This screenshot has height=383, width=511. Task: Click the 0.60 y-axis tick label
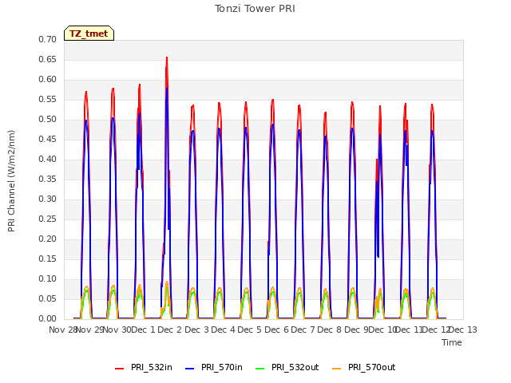click(48, 80)
